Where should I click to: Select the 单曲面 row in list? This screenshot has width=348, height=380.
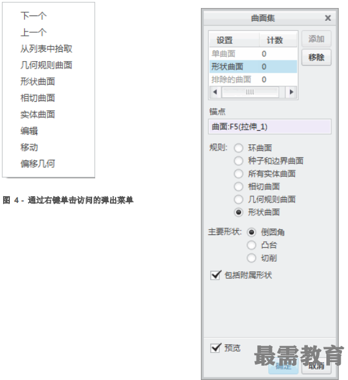coord(253,54)
